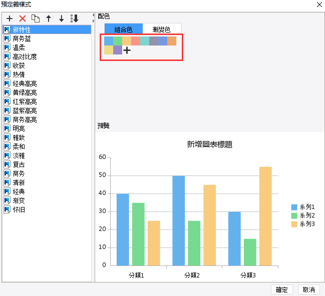Click the chart title 新增圖表標題
325x296 pixels.
click(x=209, y=144)
